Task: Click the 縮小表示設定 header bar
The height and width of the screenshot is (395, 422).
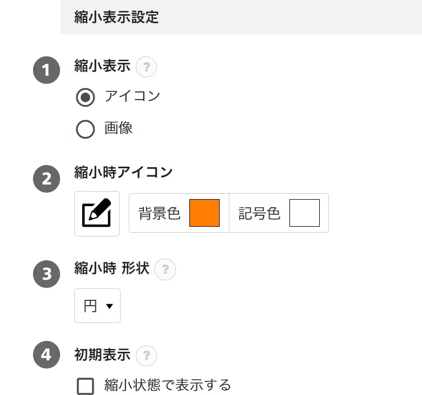Action: point(241,17)
